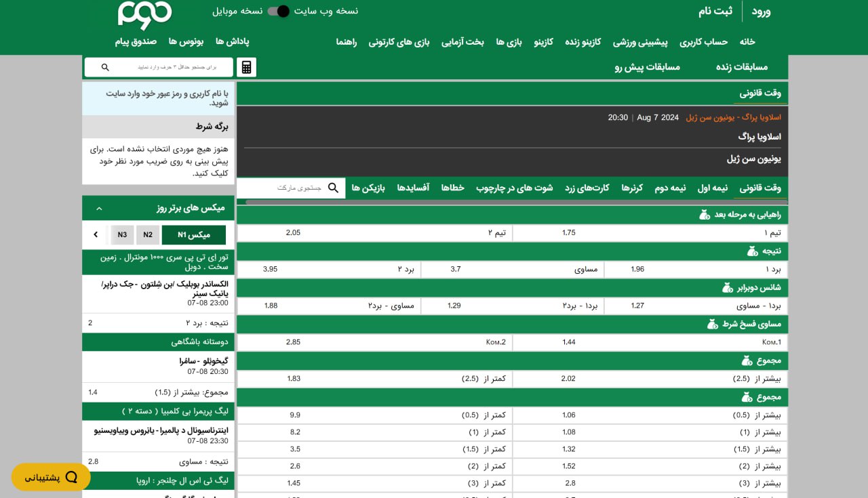Pick مجموع: بیشتر از (1.5) odds 1.4
868x498 pixels.
click(x=158, y=392)
